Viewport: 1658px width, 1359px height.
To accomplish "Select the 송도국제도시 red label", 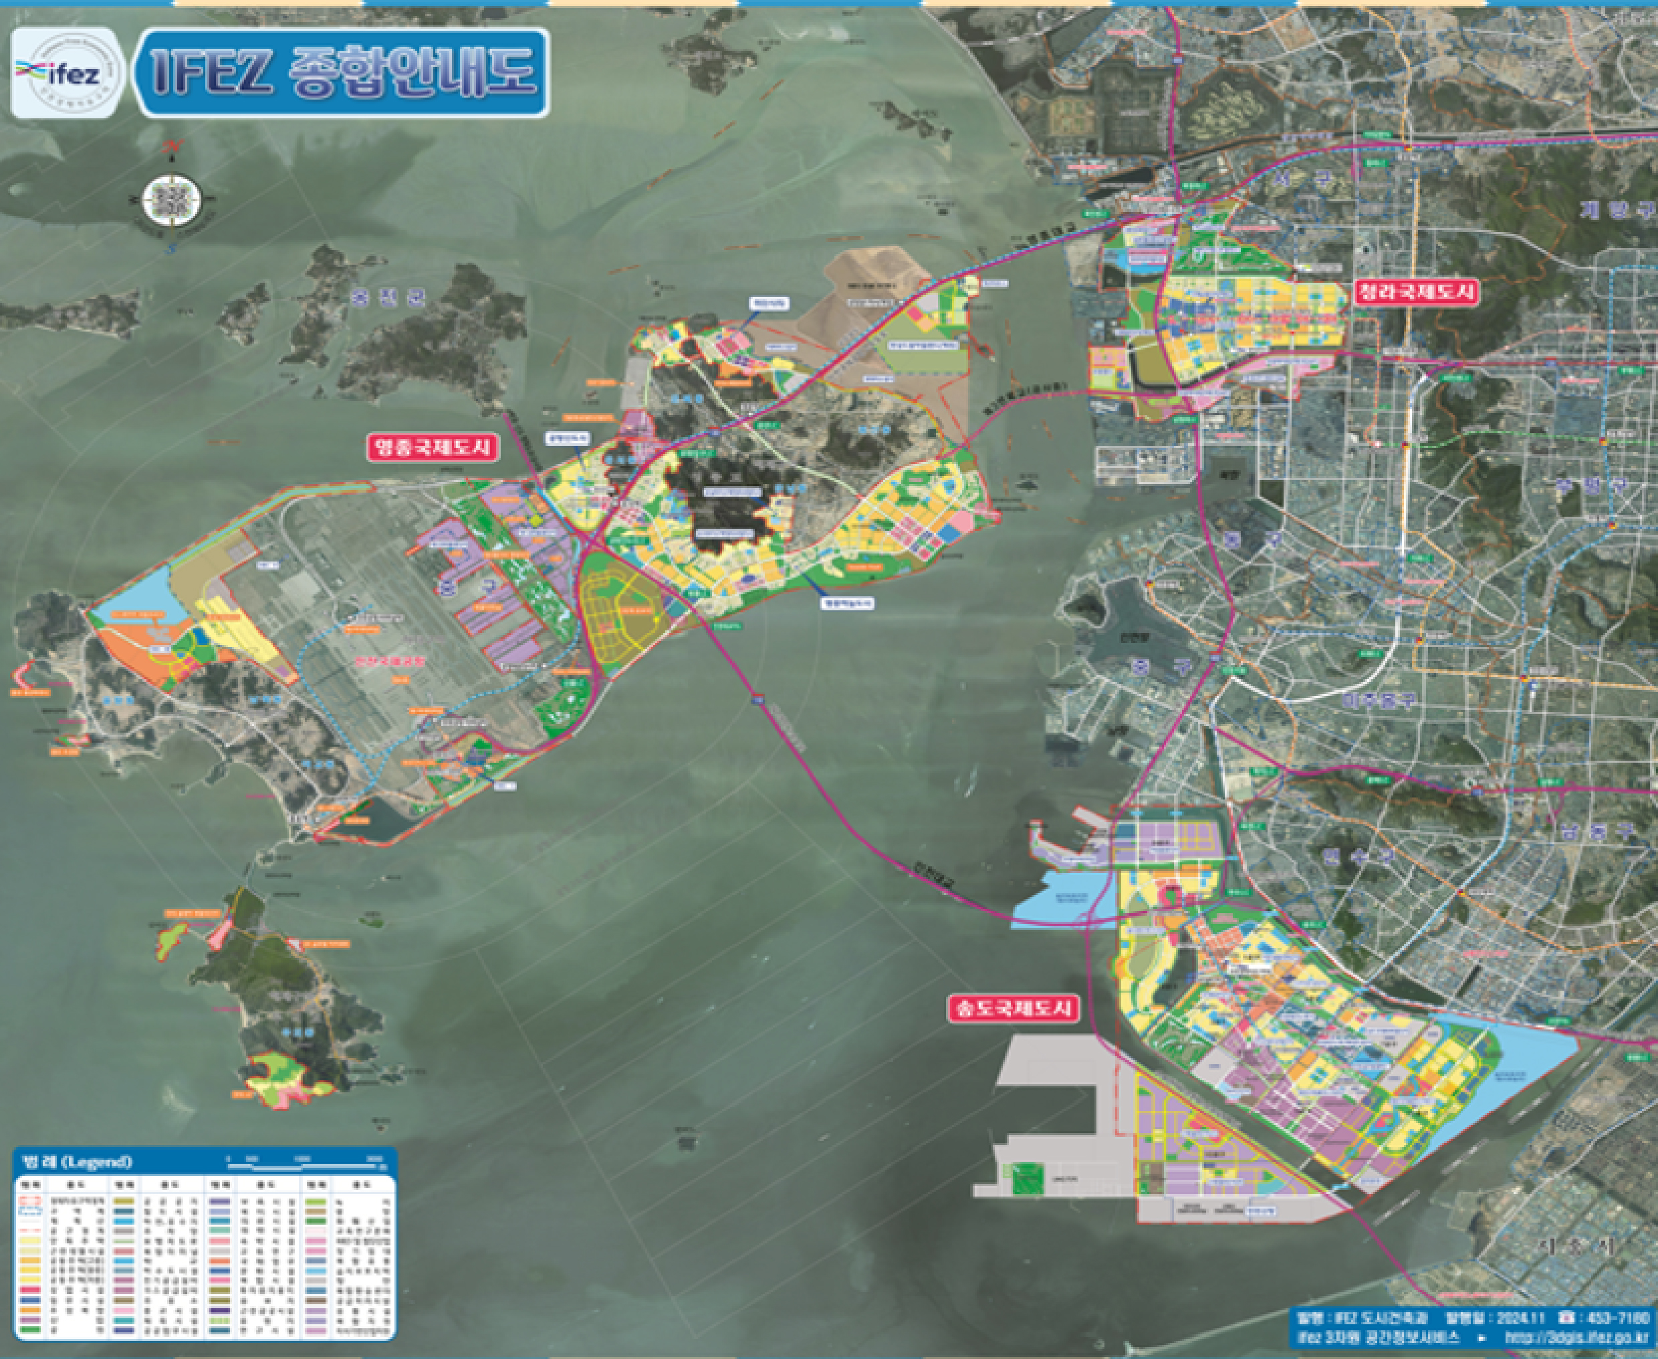I will click(1013, 1008).
